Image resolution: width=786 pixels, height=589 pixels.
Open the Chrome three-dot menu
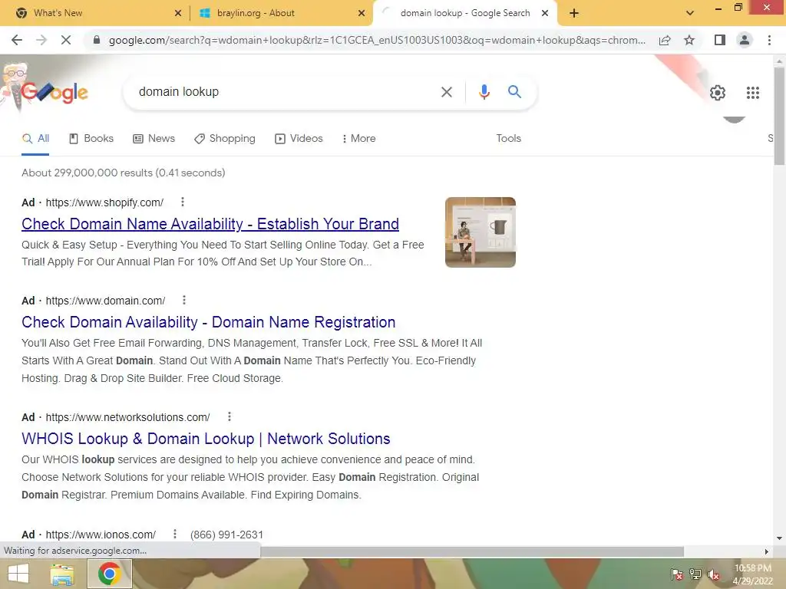pos(769,40)
